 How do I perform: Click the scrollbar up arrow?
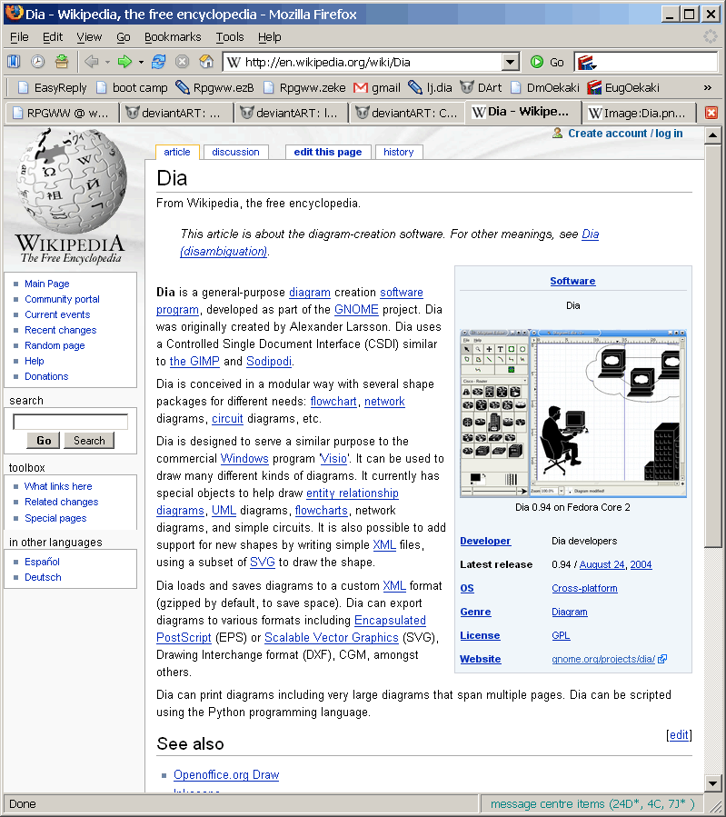[x=712, y=135]
